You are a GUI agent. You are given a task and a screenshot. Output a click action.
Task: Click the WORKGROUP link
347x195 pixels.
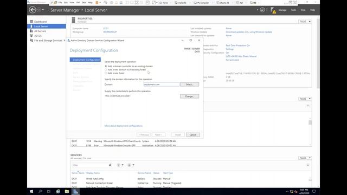110,32
